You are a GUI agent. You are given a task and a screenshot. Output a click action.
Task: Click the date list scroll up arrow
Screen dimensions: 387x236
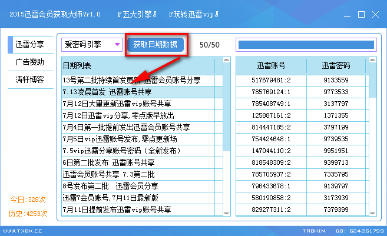(x=226, y=60)
